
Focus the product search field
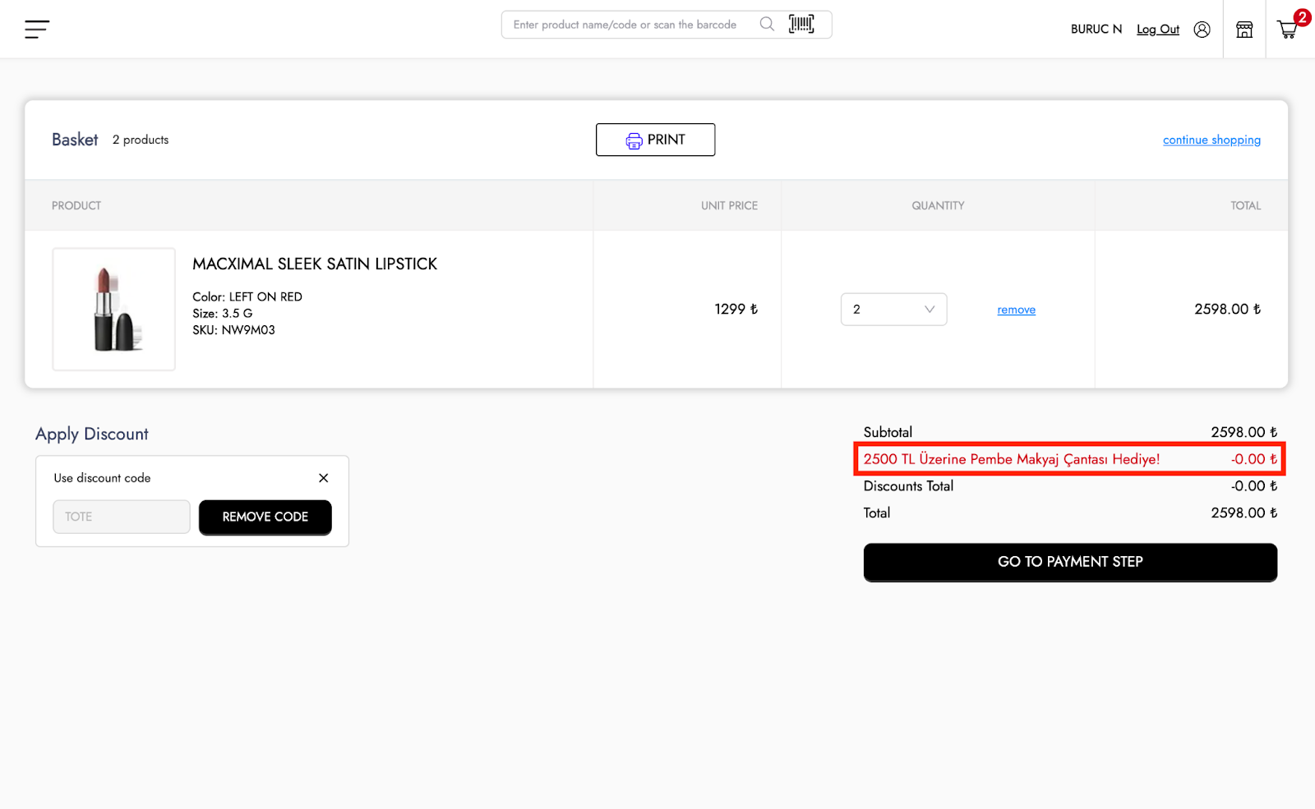point(629,25)
